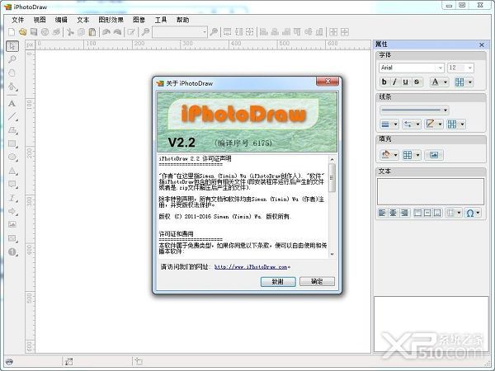Select the zoom magnifier tool in left toolbox

click(12, 59)
